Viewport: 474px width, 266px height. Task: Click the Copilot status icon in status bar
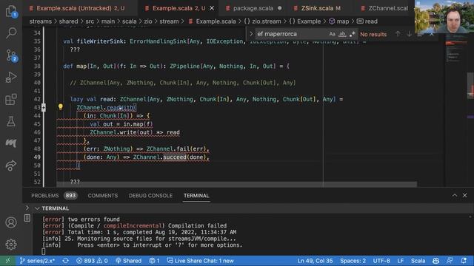tap(435, 261)
